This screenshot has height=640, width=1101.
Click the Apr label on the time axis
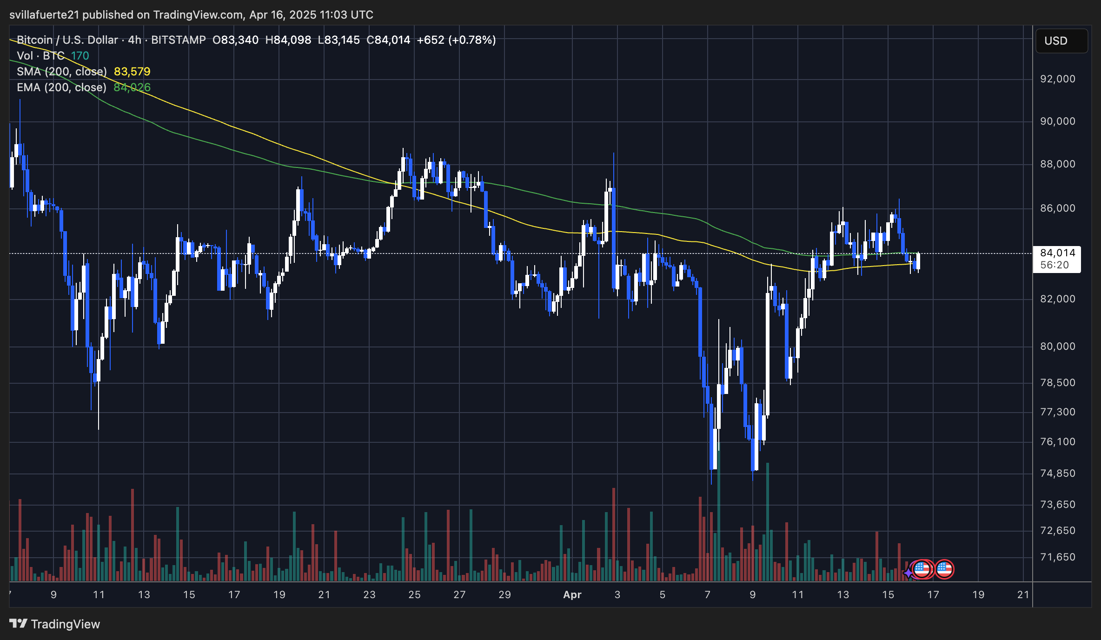[x=572, y=594]
